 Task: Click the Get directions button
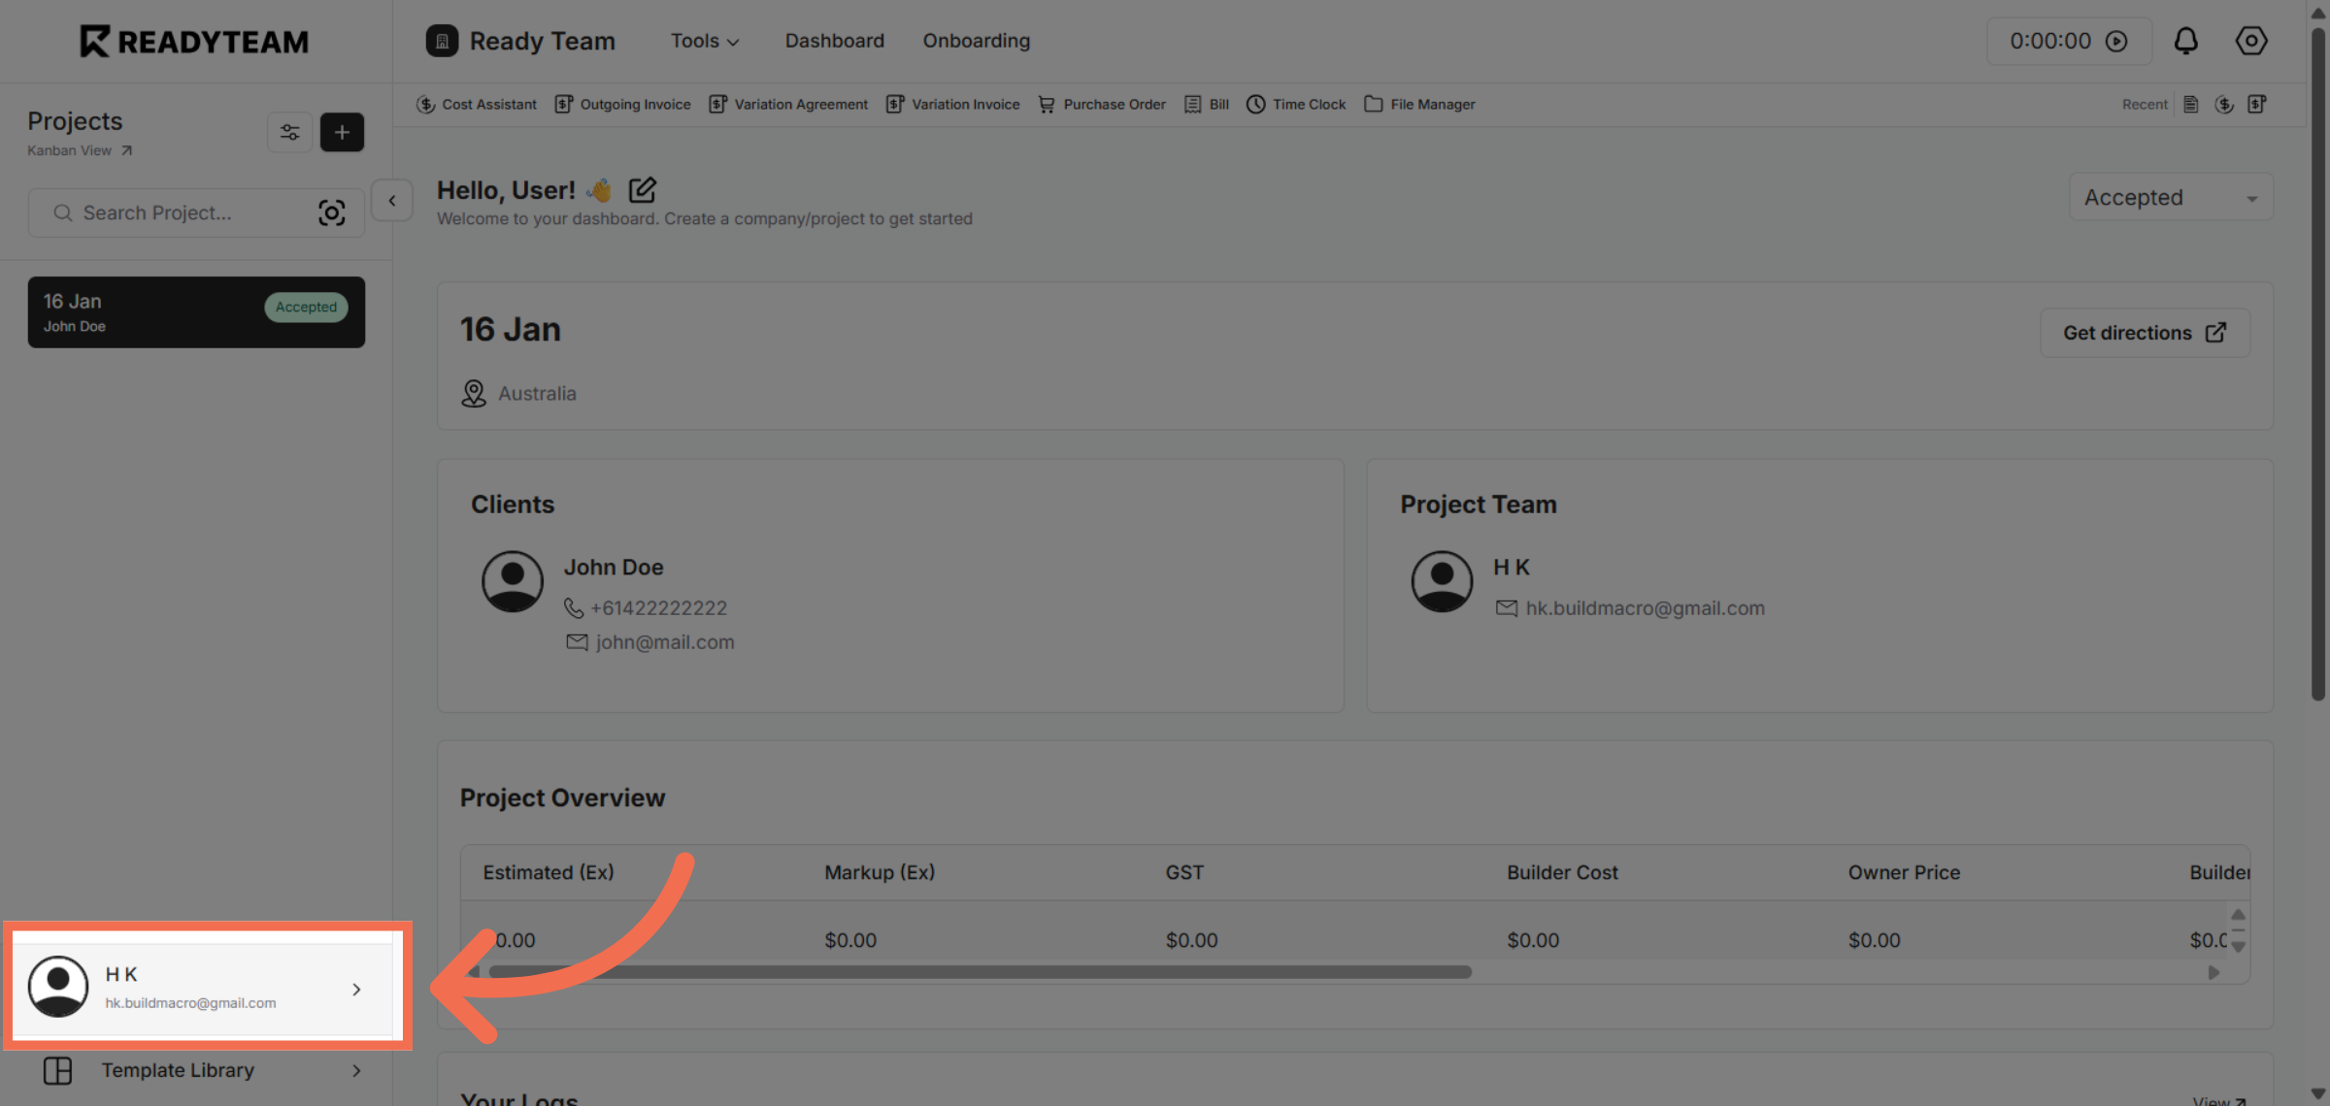(2144, 332)
